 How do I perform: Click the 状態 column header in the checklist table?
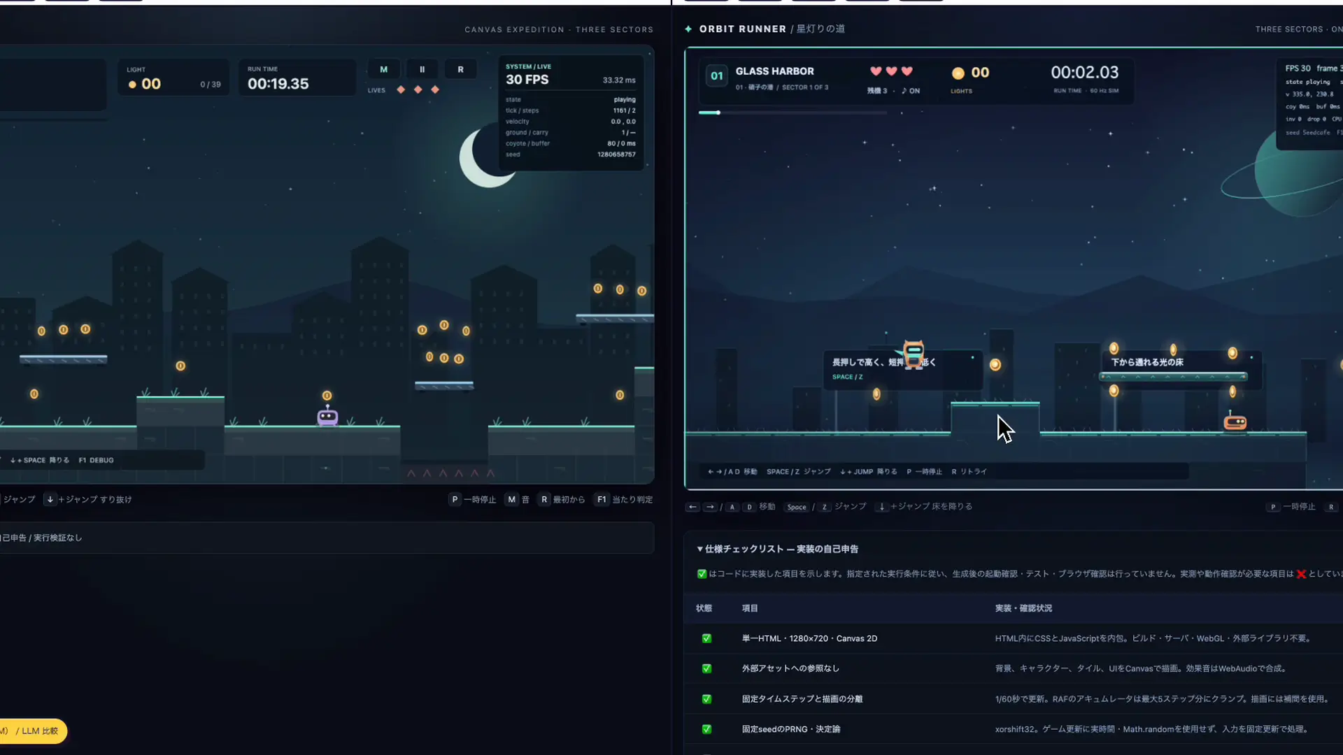[x=704, y=608]
